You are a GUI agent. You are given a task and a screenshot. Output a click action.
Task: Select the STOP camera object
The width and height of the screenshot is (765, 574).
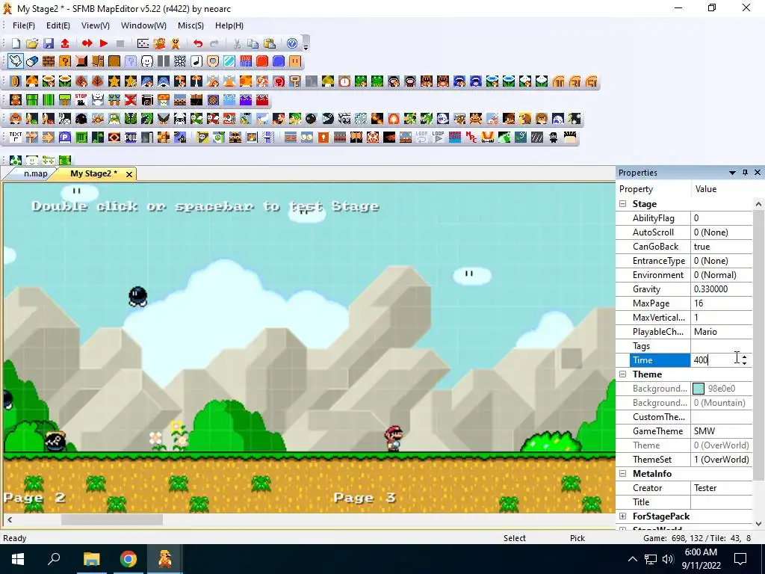click(81, 99)
